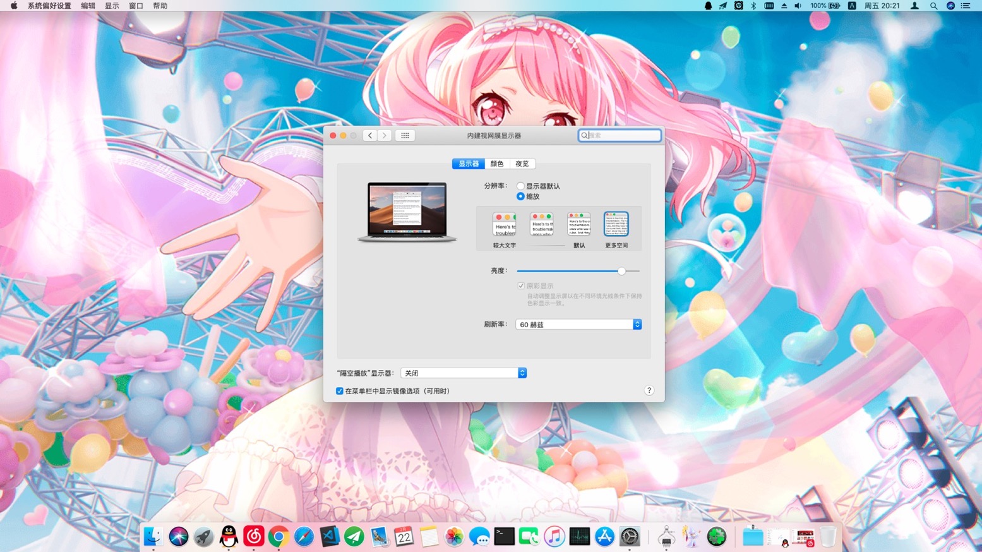Open Notification Center list icon
The image size is (982, 552).
[966, 6]
